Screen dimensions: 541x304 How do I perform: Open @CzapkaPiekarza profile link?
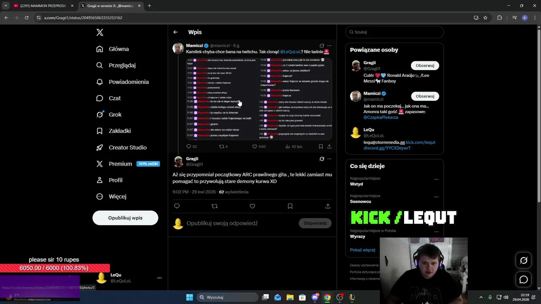[381, 117]
